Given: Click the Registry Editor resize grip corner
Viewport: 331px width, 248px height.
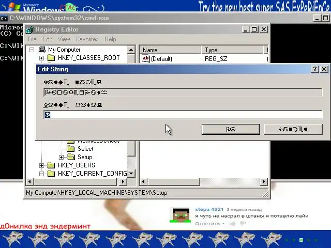Looking at the screenshot, I should pyautogui.click(x=265, y=194).
